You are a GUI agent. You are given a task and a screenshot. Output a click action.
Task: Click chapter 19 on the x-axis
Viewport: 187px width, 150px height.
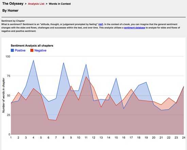coord(146,138)
